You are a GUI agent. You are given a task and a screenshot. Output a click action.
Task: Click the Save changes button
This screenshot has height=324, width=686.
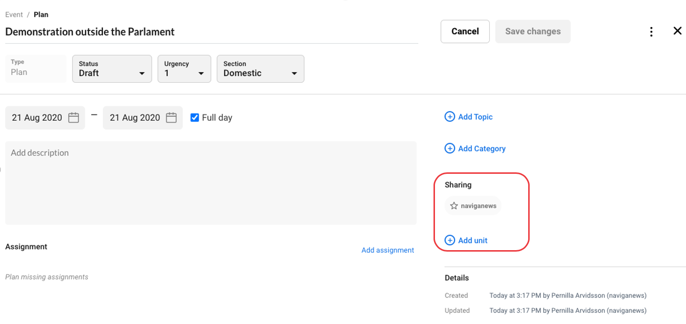pyautogui.click(x=533, y=32)
